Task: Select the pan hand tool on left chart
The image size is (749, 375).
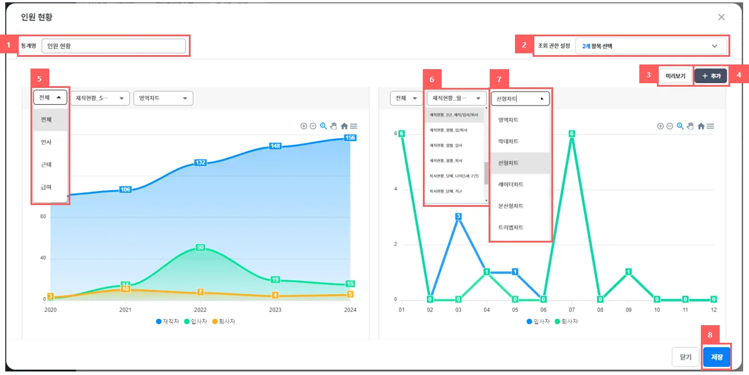Action: pos(333,126)
